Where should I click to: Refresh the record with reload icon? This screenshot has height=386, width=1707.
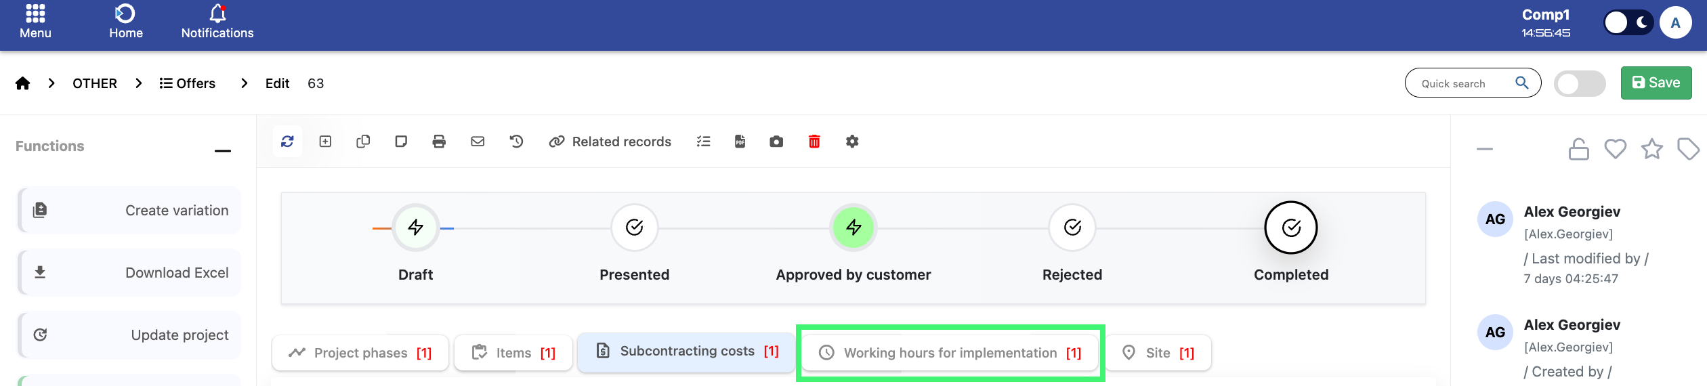[x=287, y=141]
